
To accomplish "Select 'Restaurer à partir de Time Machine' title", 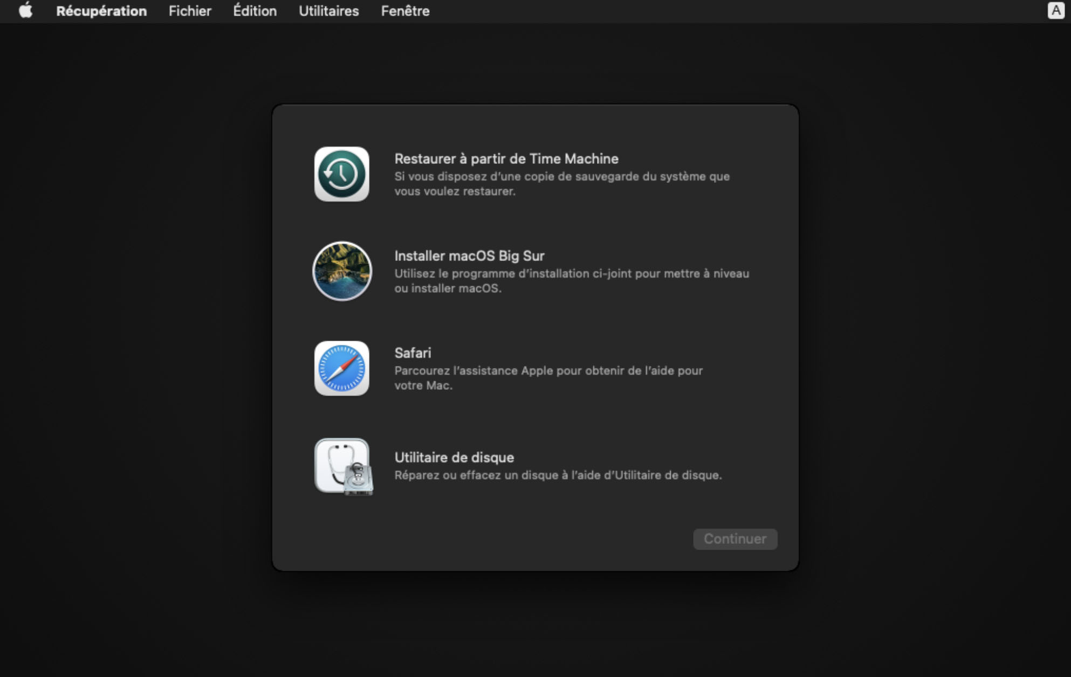I will tap(506, 159).
